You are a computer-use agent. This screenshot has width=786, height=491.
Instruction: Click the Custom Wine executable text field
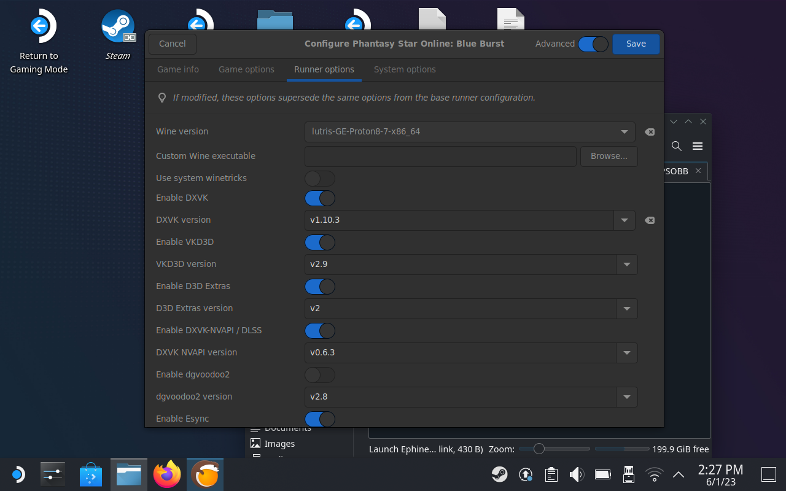[440, 156]
